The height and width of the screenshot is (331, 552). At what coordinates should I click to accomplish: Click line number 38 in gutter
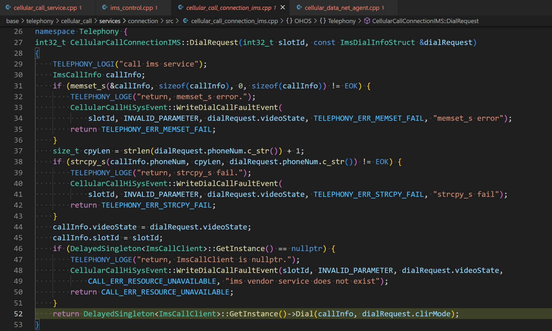click(18, 162)
